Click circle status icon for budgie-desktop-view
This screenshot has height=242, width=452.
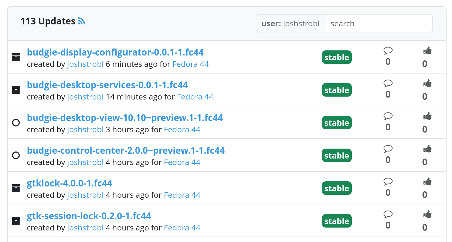[16, 123]
